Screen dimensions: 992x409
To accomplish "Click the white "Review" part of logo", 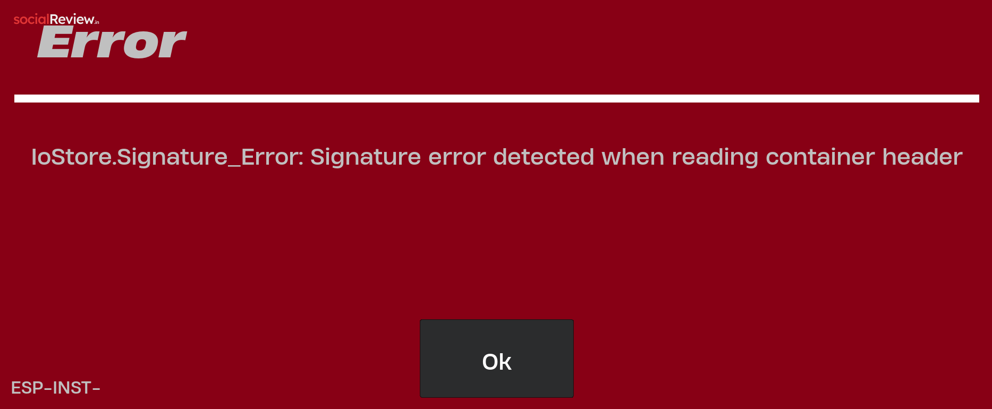I will [72, 20].
